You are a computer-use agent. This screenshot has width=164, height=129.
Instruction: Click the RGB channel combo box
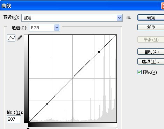(44, 28)
